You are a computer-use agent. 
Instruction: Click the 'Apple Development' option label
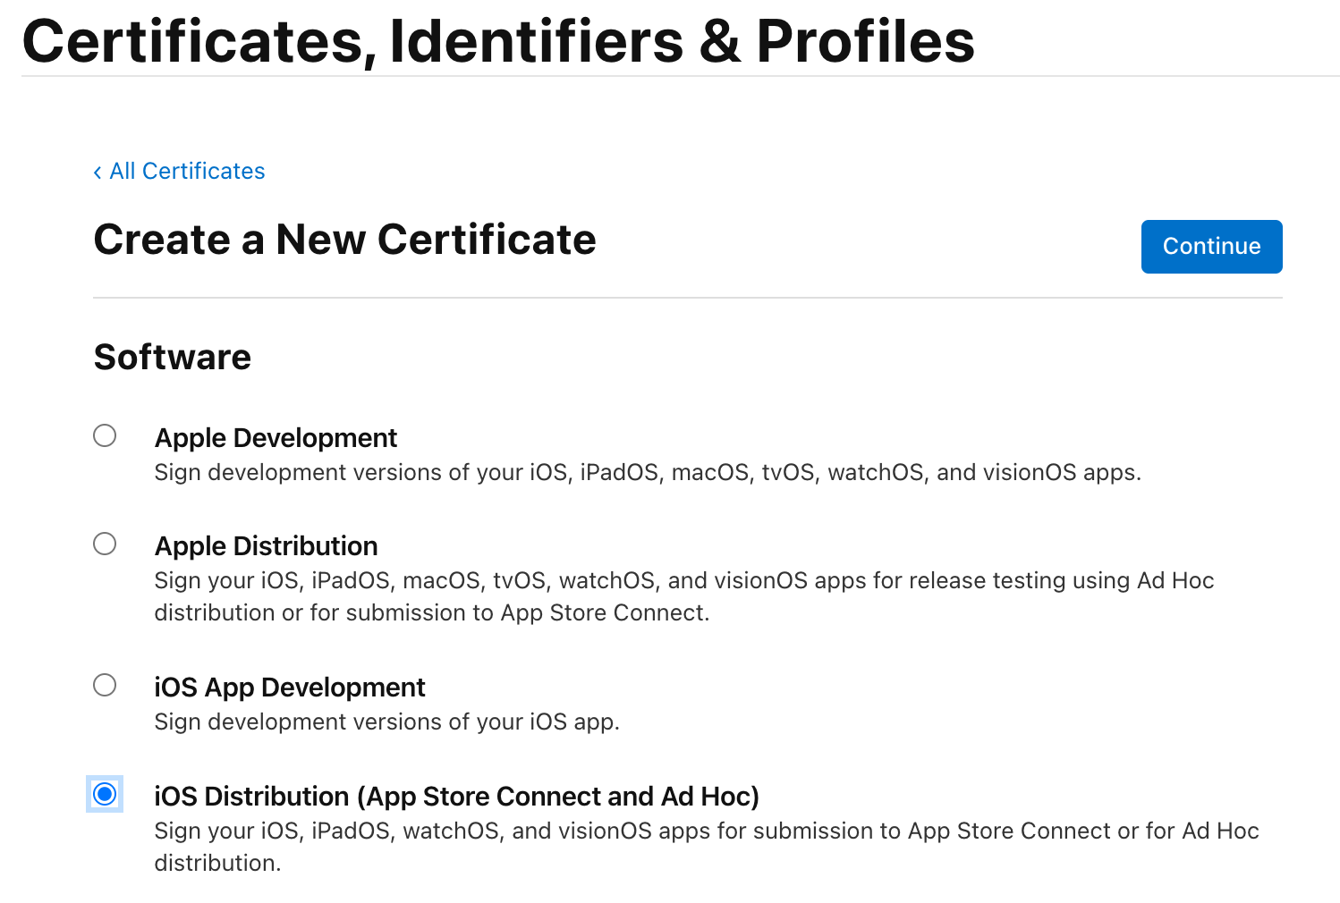pyautogui.click(x=276, y=438)
